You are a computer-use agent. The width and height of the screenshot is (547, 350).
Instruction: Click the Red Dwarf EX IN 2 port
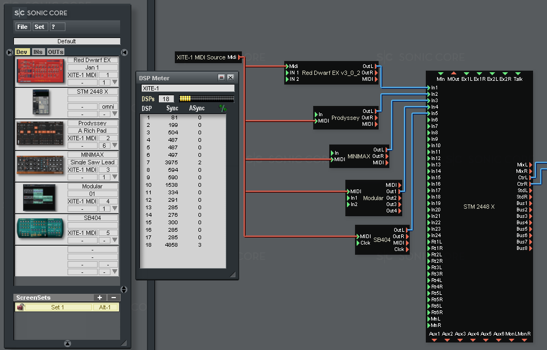click(x=287, y=79)
